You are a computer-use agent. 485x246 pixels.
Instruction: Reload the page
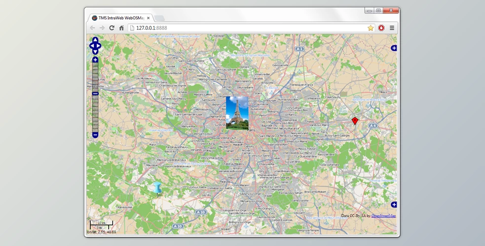(112, 28)
